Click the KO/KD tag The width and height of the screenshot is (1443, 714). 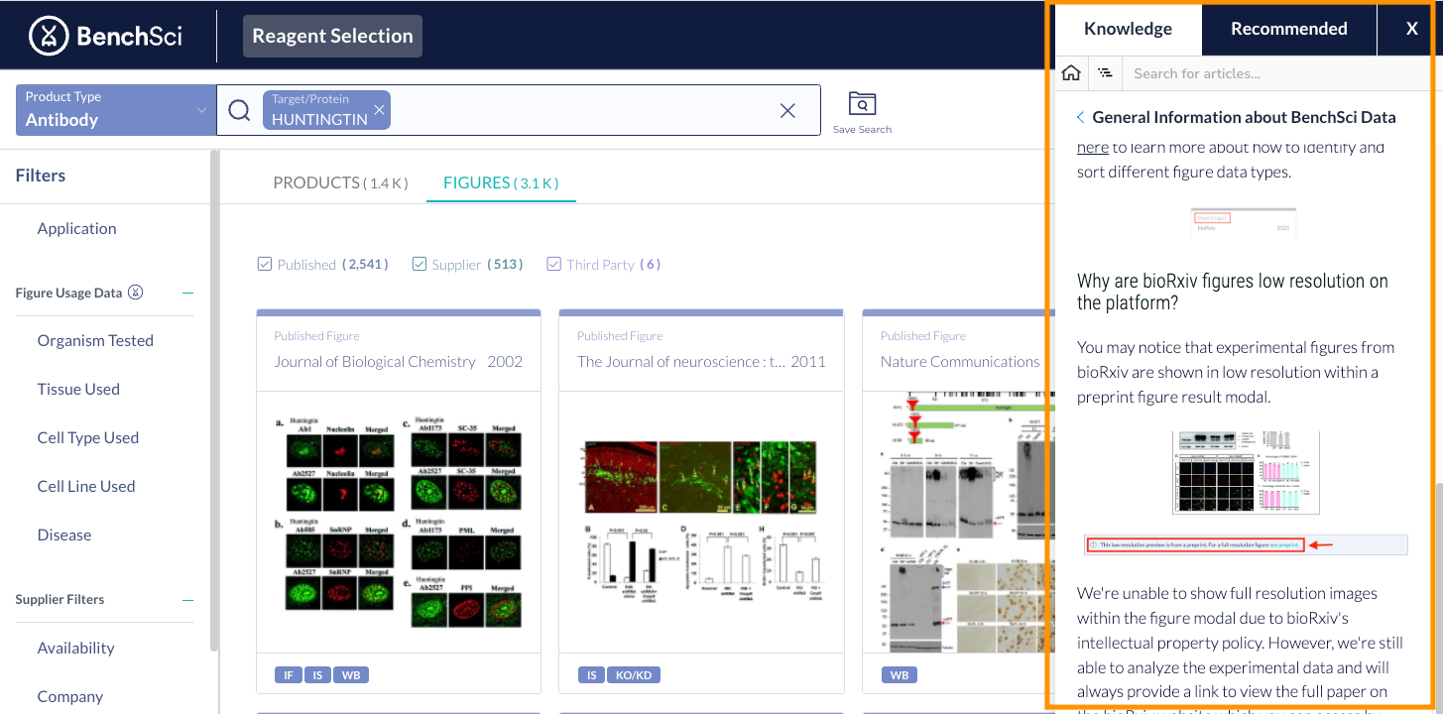[x=632, y=675]
